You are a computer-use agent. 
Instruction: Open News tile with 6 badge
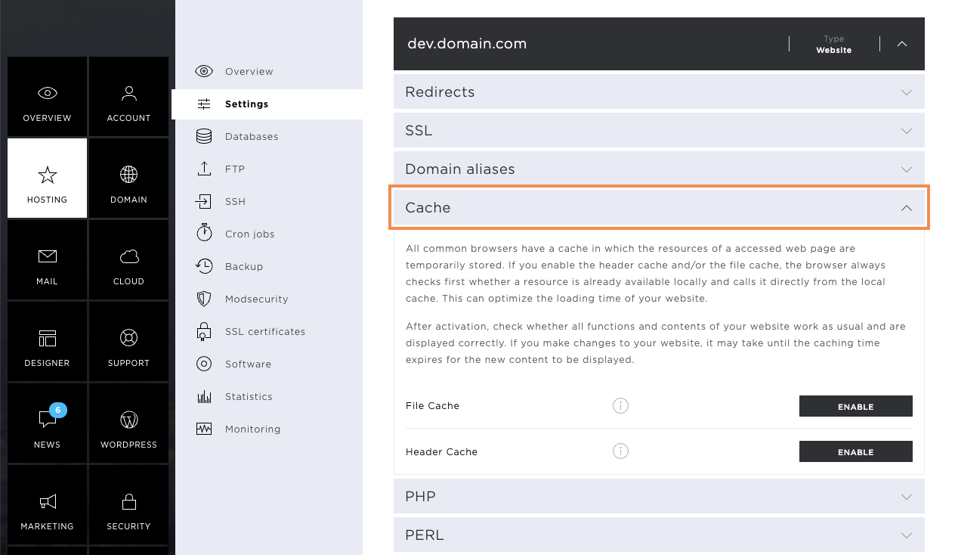coord(47,423)
